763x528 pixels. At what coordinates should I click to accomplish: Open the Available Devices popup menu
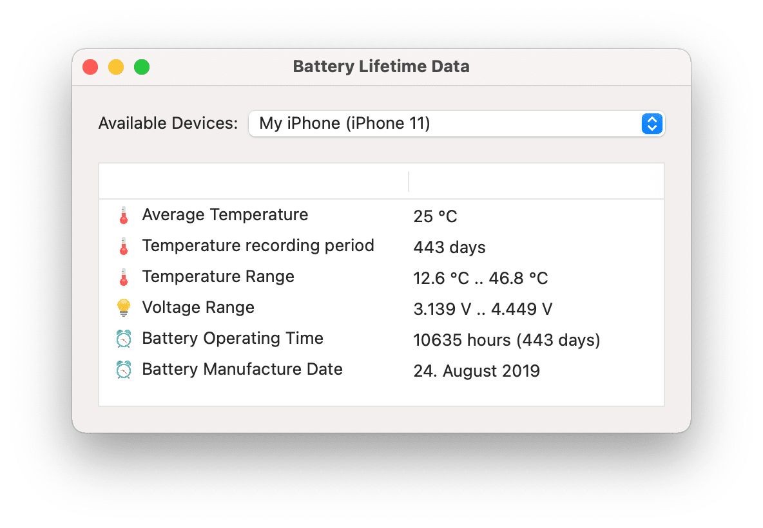point(456,124)
